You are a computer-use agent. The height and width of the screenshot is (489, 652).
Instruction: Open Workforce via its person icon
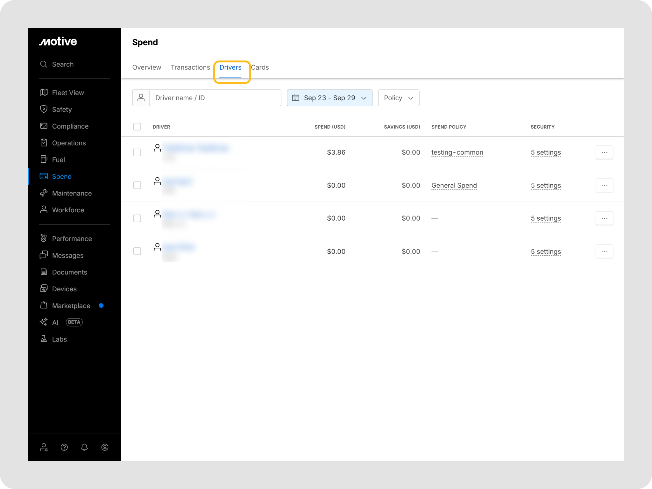[44, 209]
